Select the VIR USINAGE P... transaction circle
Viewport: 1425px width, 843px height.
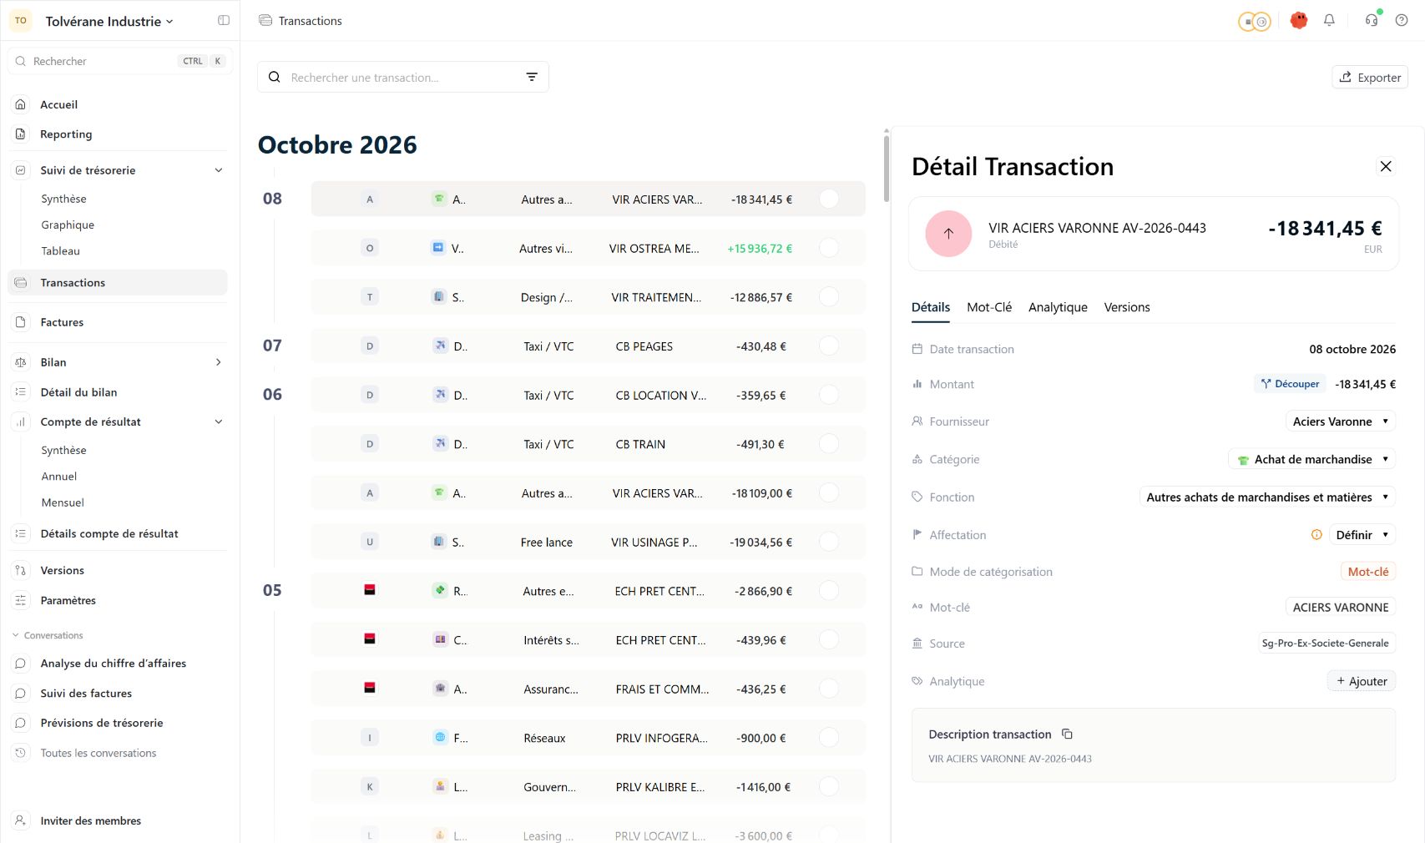(x=829, y=543)
